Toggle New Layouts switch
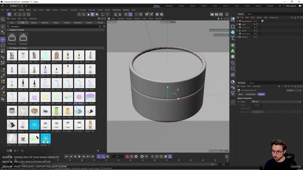The height and width of the screenshot is (170, 303). point(300,6)
